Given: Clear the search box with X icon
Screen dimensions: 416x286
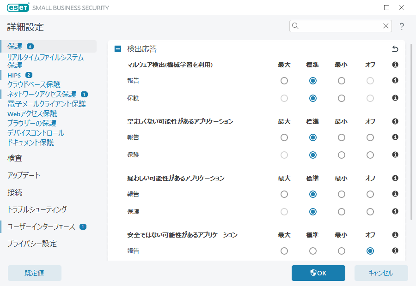Looking at the screenshot, I should tap(385, 26).
